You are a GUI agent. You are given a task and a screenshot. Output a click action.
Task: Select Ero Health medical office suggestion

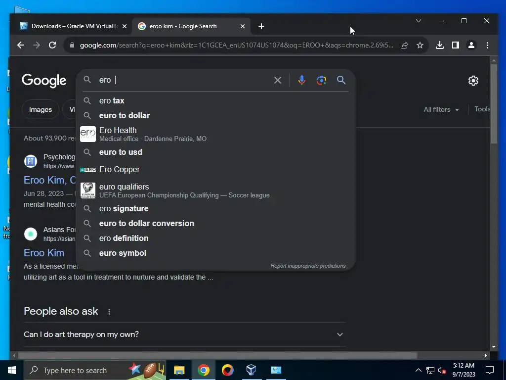pyautogui.click(x=215, y=134)
